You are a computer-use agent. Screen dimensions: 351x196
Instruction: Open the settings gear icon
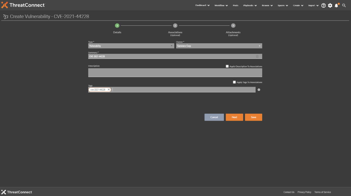tap(330, 5)
